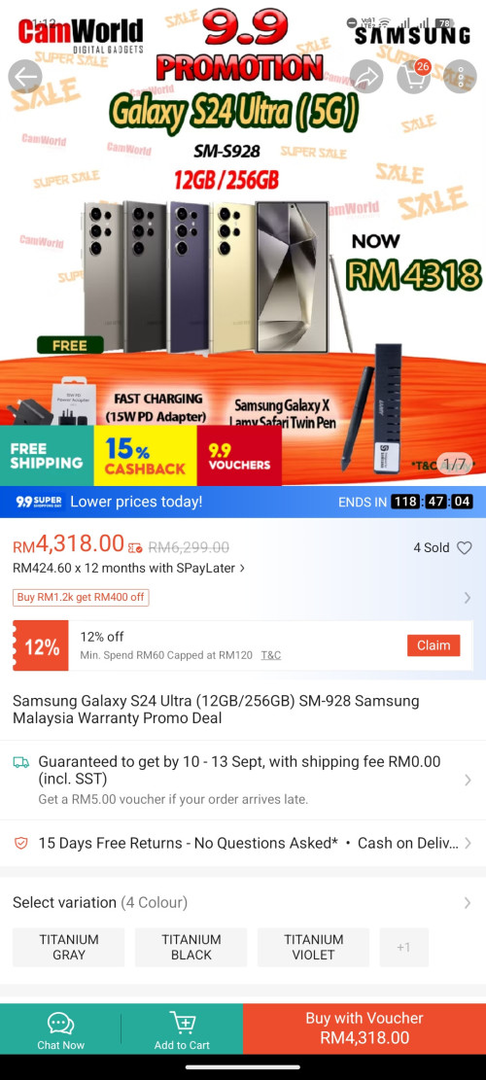This screenshot has height=1080, width=486.
Task: Open the shopping cart with 26 items
Action: point(414,76)
